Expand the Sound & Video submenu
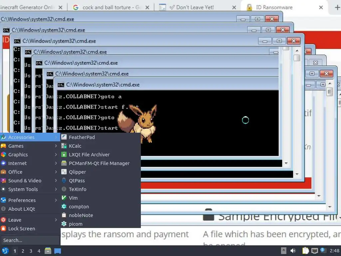This screenshot has height=256, width=341. click(x=30, y=181)
